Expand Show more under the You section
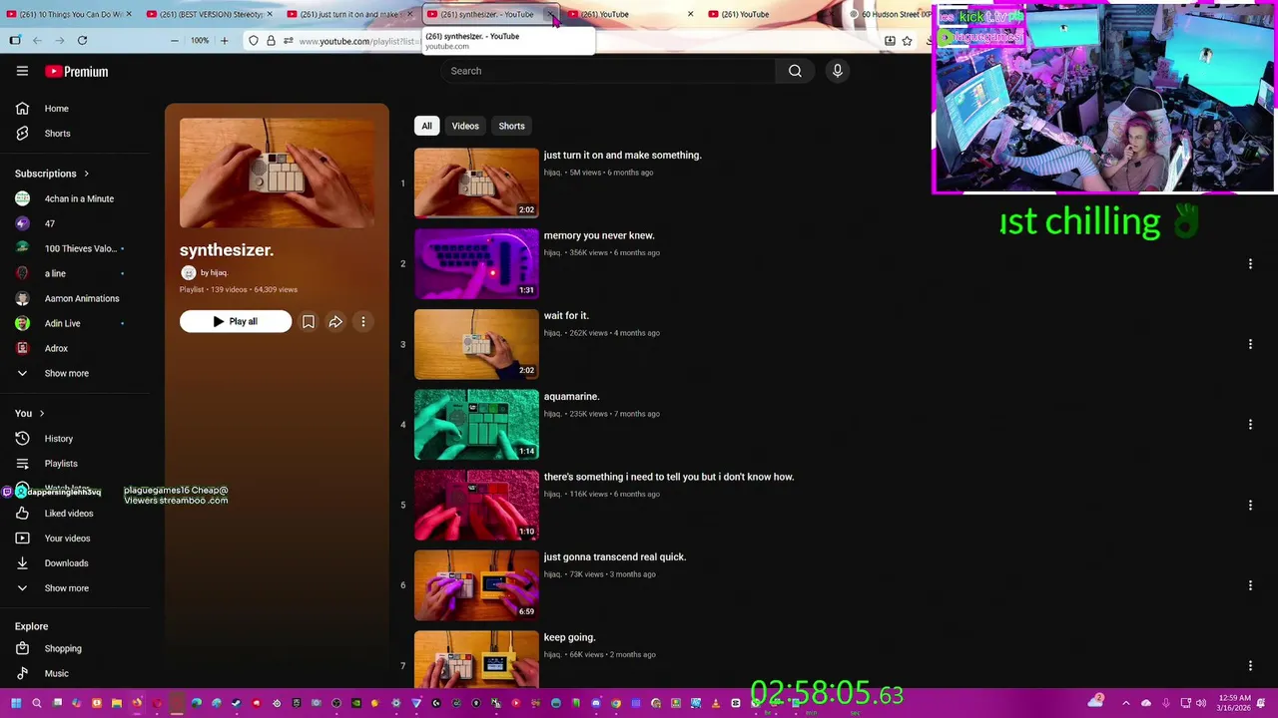The height and width of the screenshot is (718, 1278). coord(66,588)
